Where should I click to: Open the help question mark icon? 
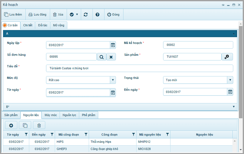[97, 15]
